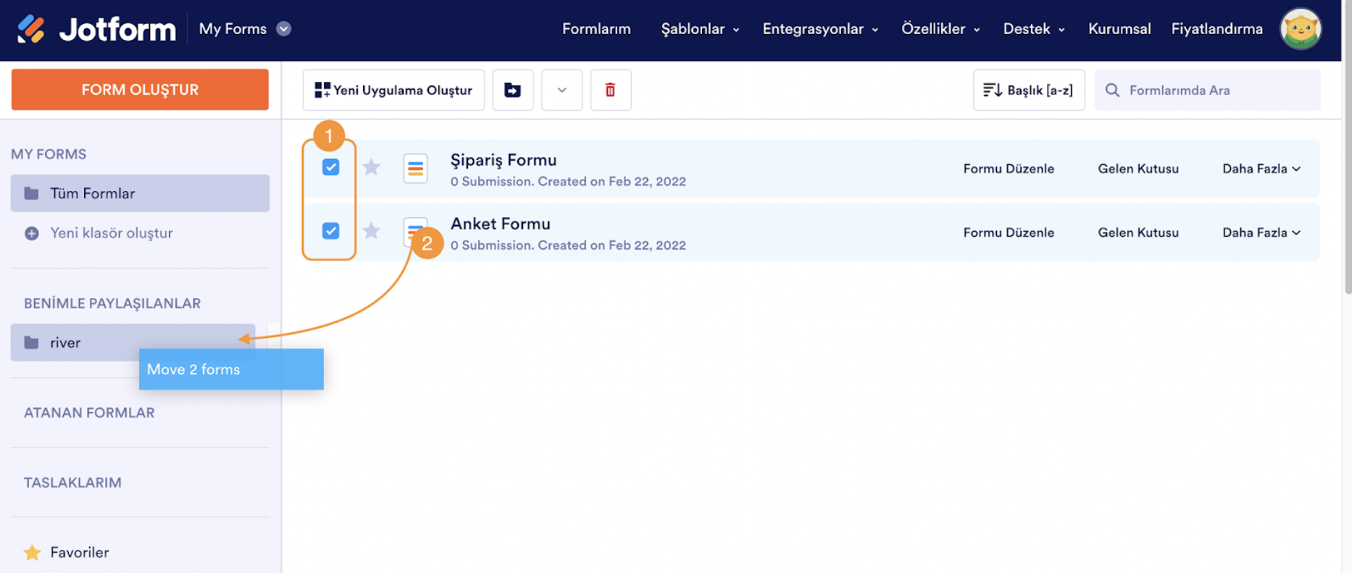
Task: Click the MY FORMS sidebar heading
Action: pyautogui.click(x=49, y=154)
